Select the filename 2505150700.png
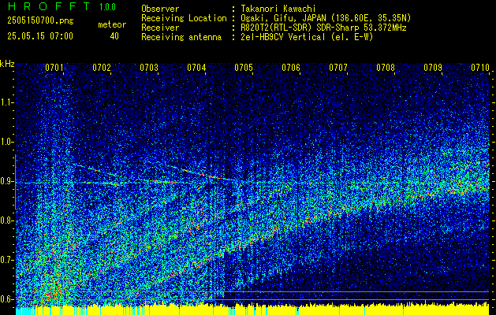The height and width of the screenshot is (315, 496). tap(40, 21)
